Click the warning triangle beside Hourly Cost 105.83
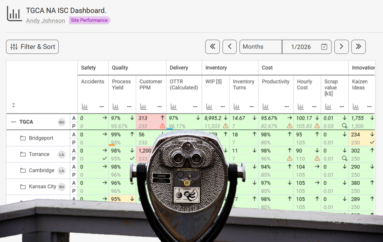This screenshot has width=383, height=242. point(317,126)
